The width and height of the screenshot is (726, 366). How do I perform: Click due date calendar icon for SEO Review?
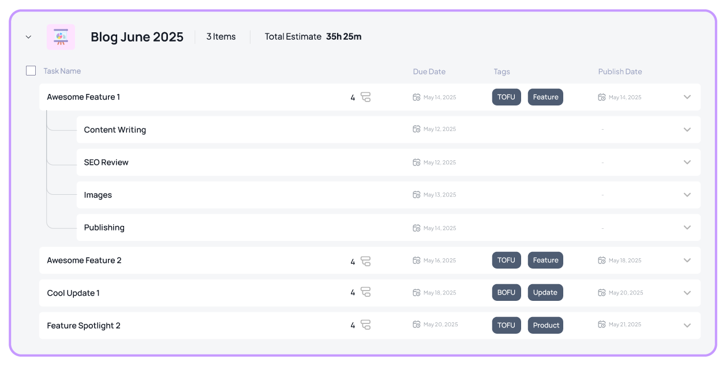(417, 162)
